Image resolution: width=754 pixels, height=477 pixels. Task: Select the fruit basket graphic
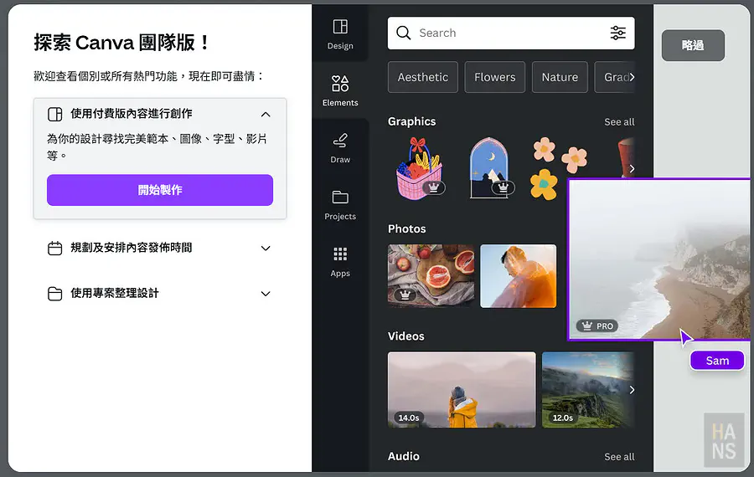tap(420, 168)
